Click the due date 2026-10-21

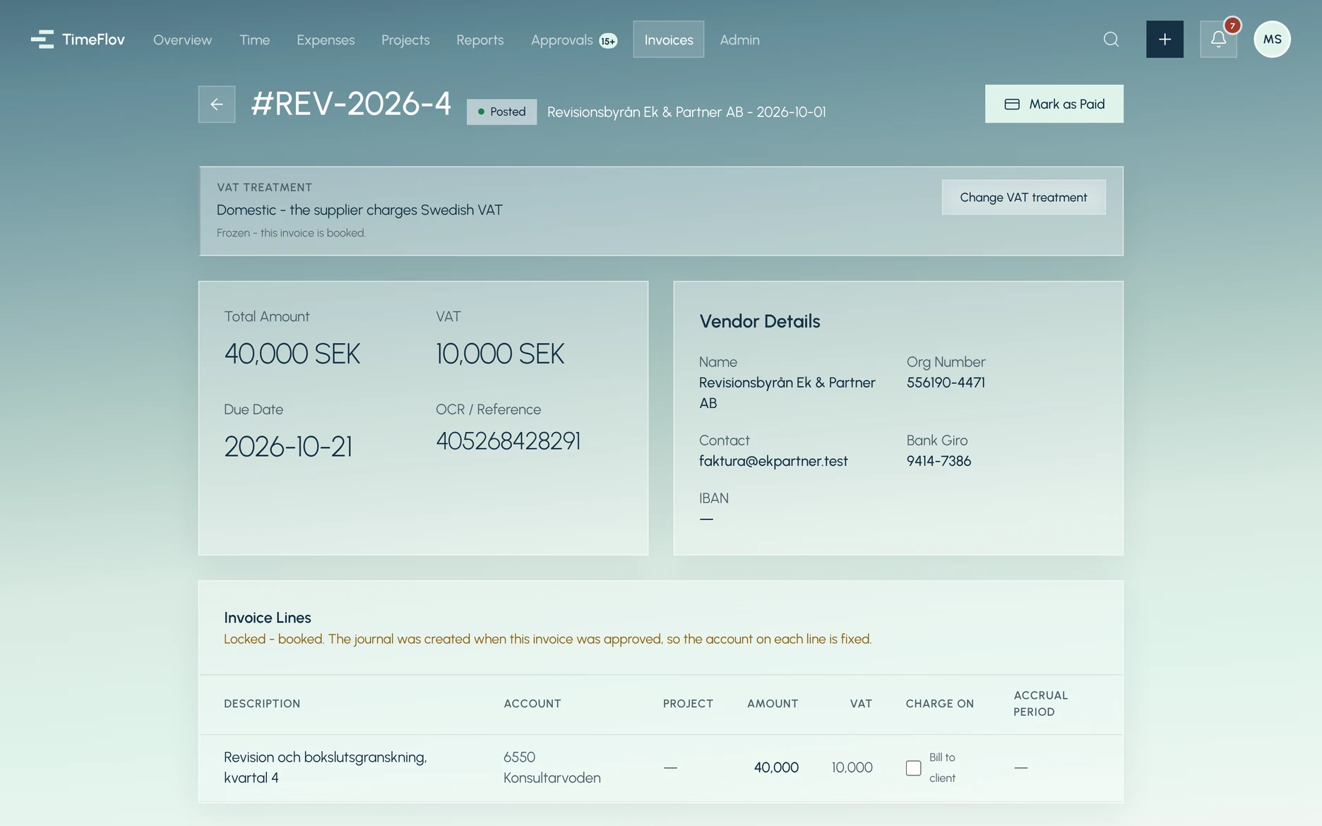point(288,446)
